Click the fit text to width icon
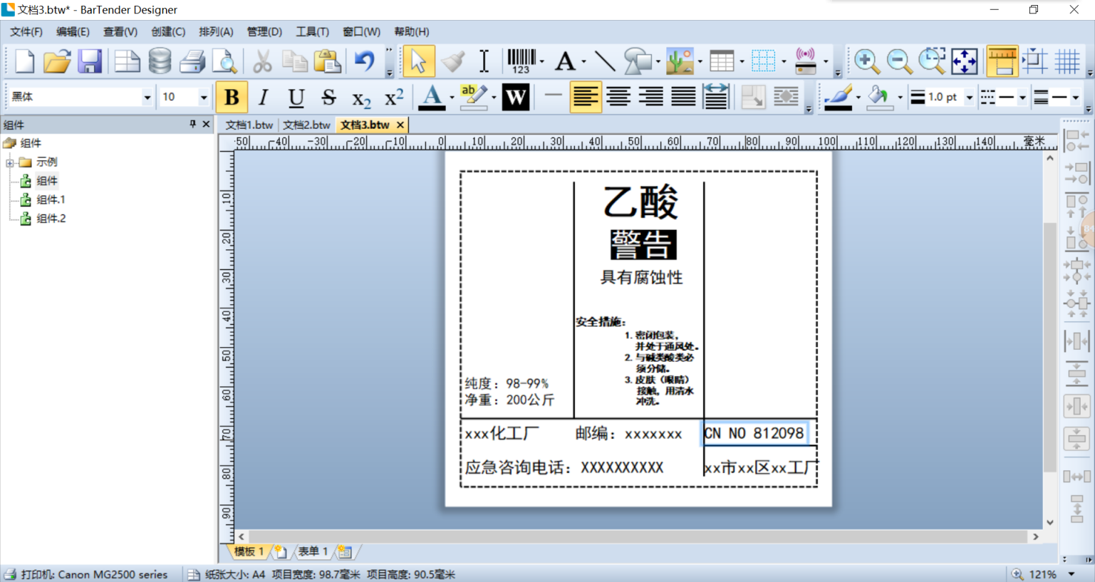 (x=716, y=97)
